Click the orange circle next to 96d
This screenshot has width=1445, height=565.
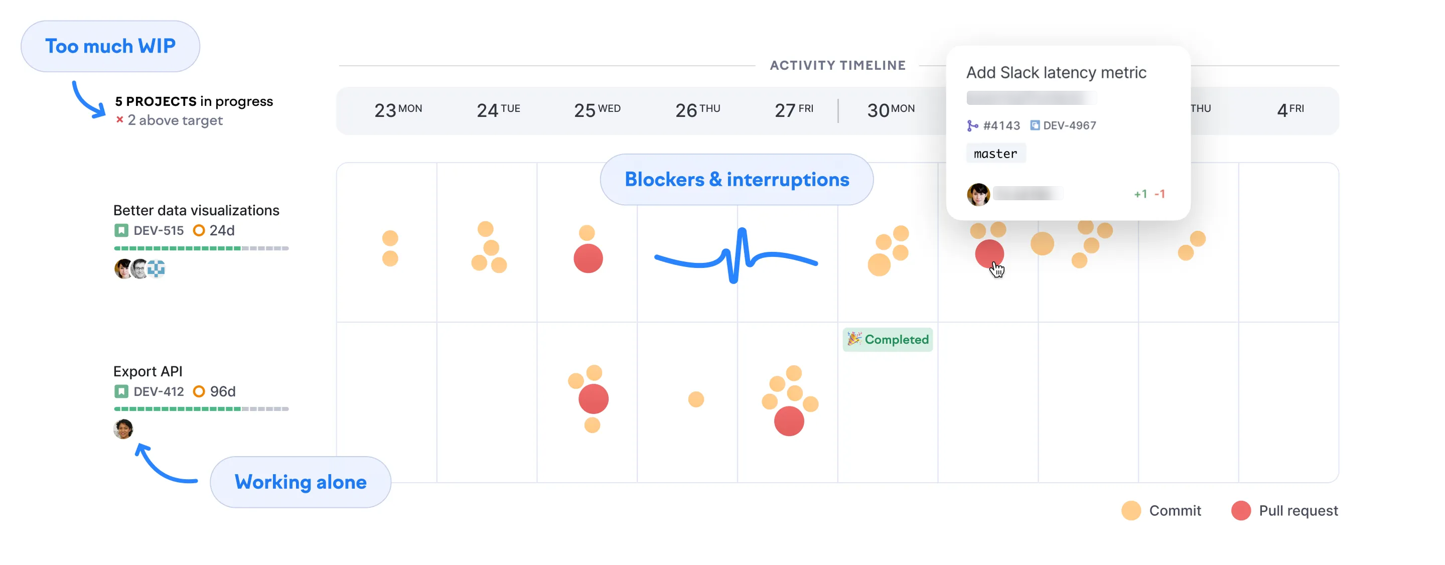pos(199,391)
